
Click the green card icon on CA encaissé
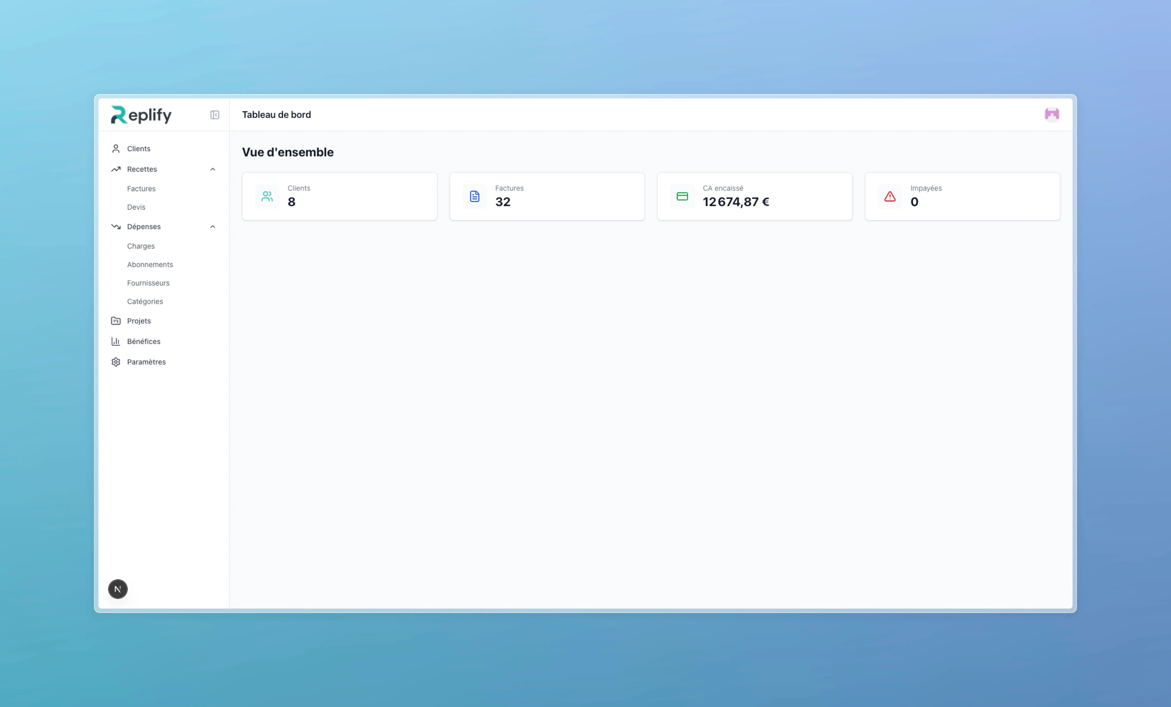click(682, 196)
